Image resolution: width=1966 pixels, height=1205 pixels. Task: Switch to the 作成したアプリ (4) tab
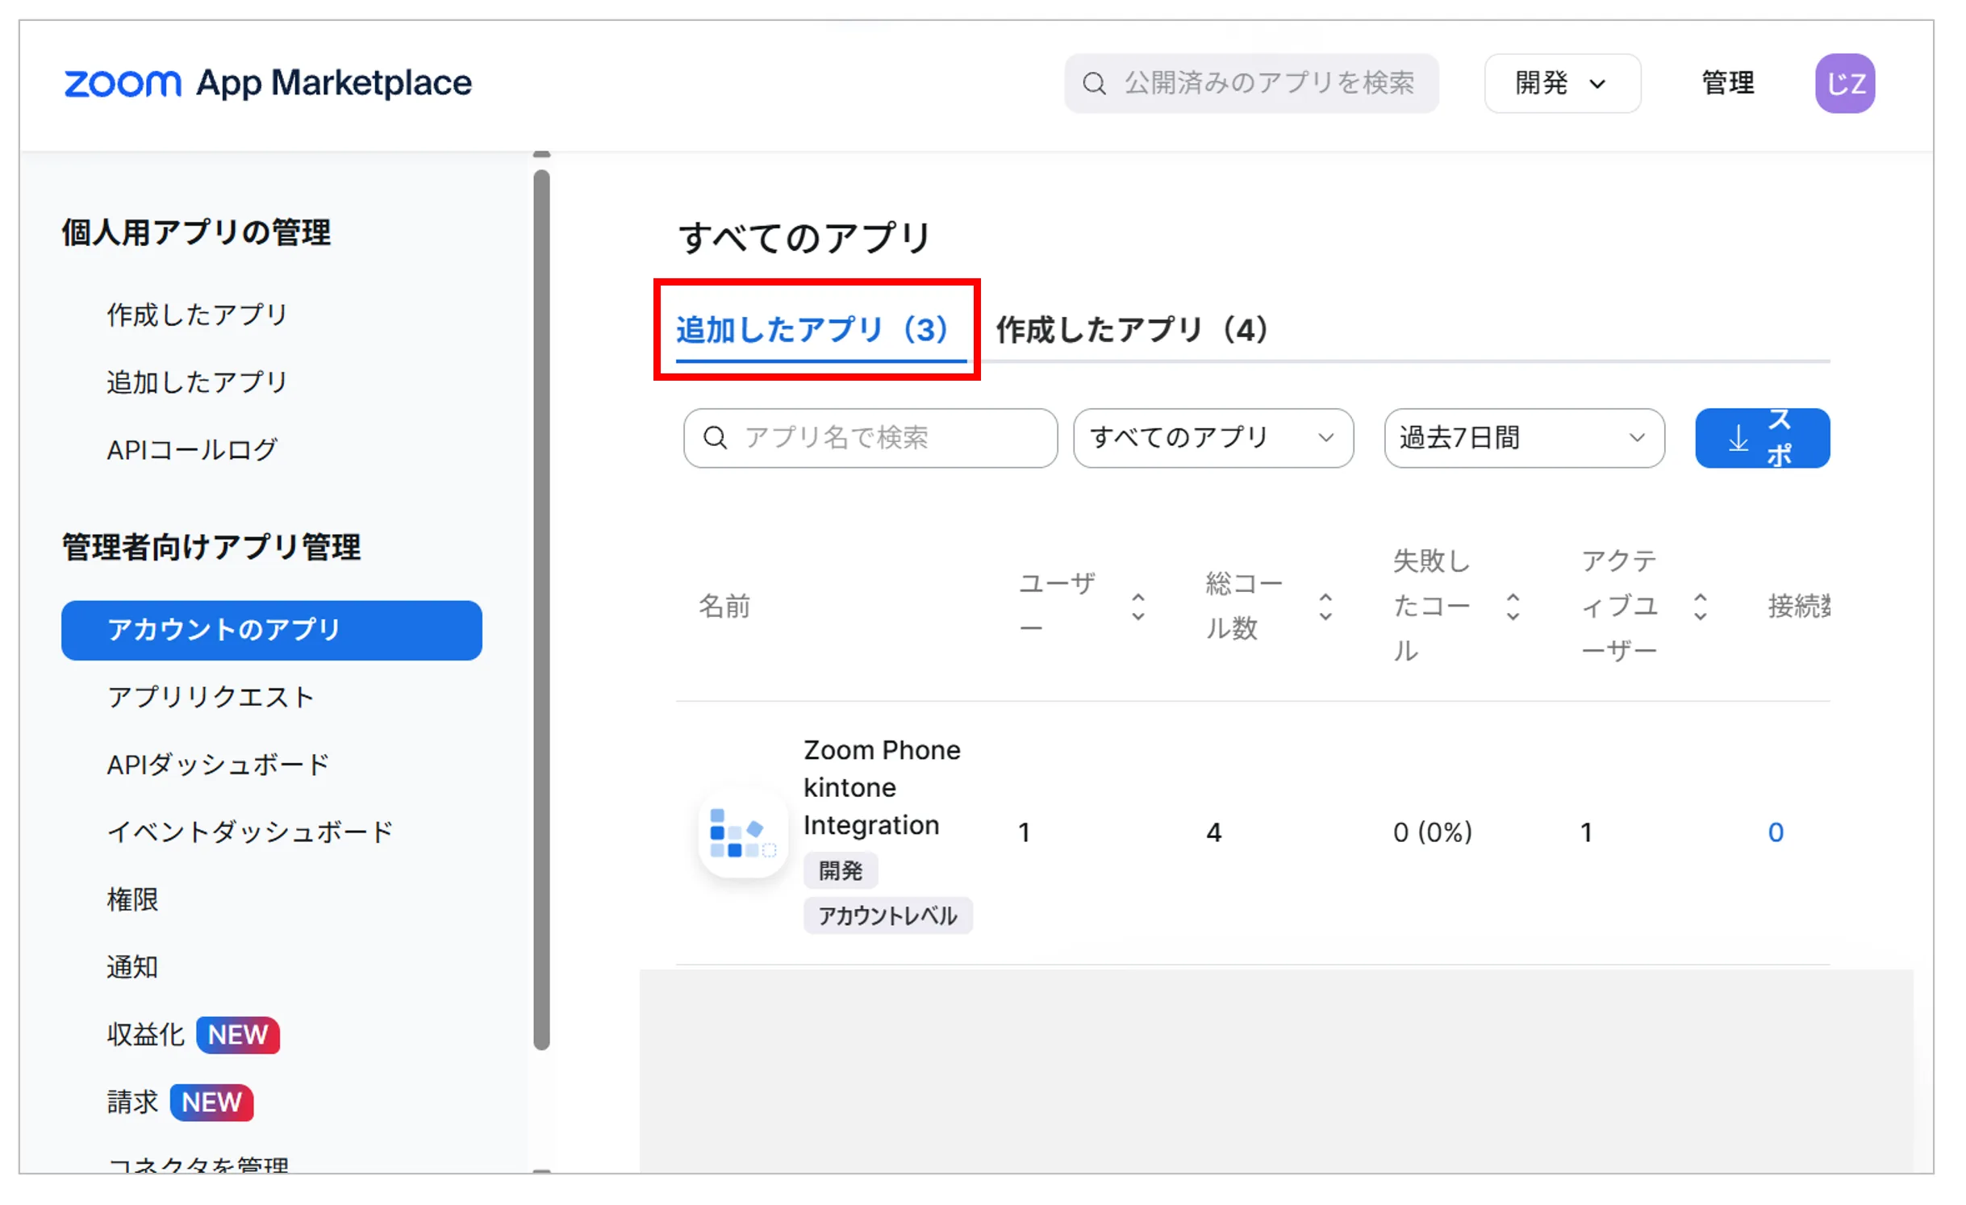tap(1132, 329)
